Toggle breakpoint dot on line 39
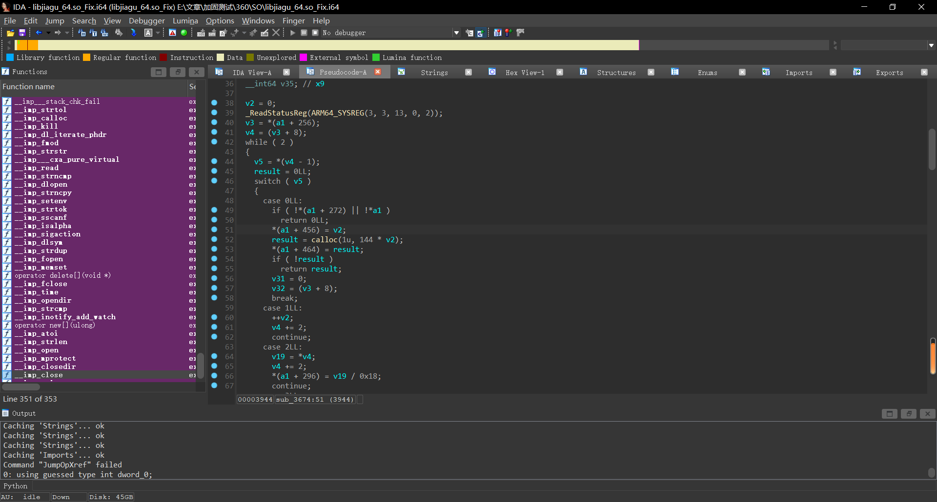The width and height of the screenshot is (937, 502). [x=214, y=113]
